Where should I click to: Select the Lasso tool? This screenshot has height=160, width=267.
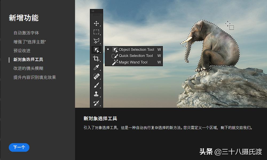click(x=97, y=41)
